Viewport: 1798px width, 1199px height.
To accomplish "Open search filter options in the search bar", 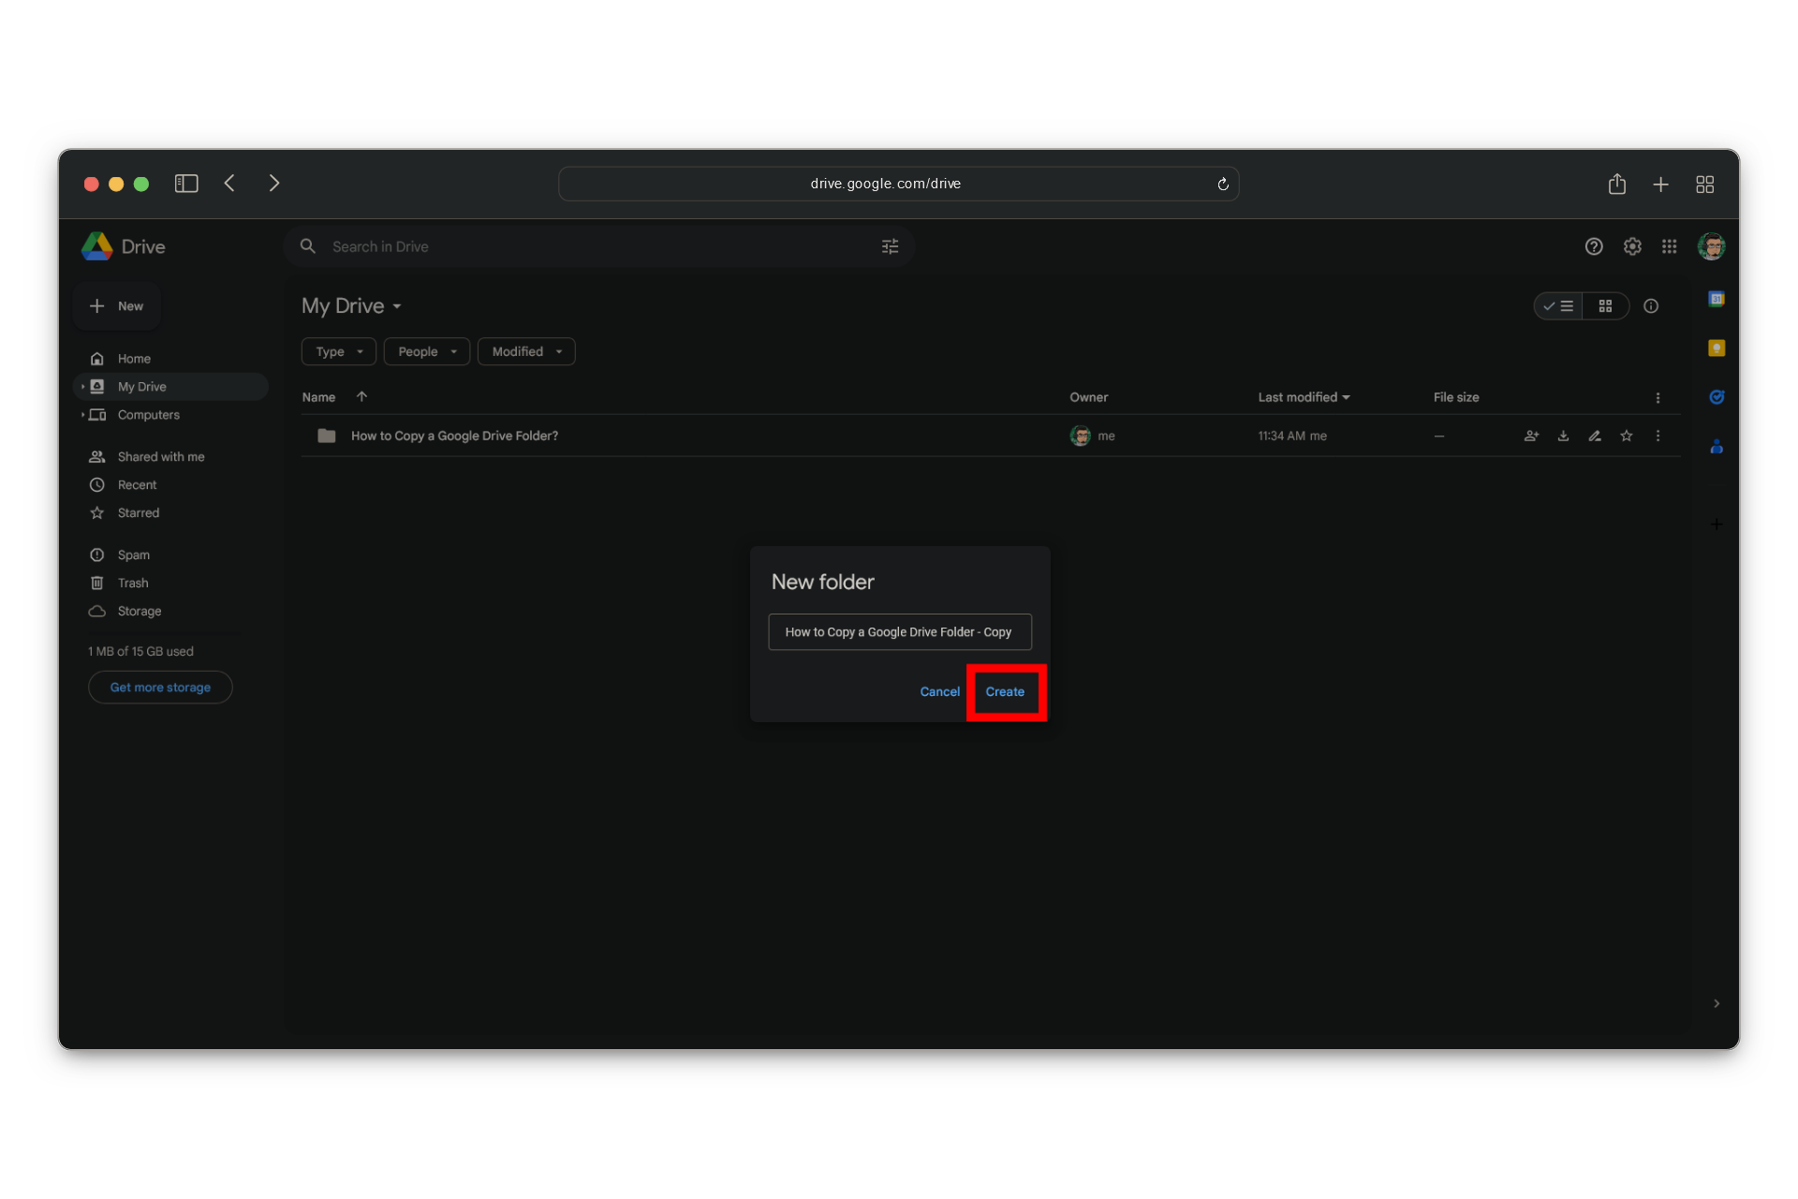I will pyautogui.click(x=890, y=246).
